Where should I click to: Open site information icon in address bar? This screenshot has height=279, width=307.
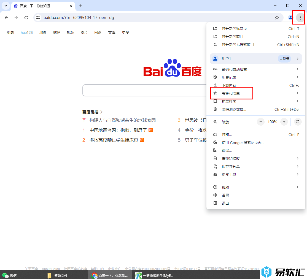[38, 18]
